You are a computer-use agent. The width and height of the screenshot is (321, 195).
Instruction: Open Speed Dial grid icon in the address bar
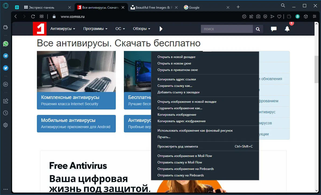coord(41,16)
